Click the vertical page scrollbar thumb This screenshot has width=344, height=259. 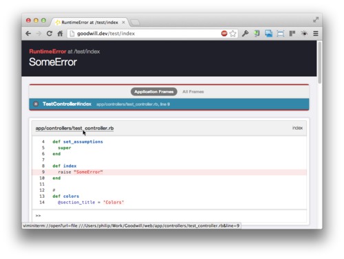[320, 63]
